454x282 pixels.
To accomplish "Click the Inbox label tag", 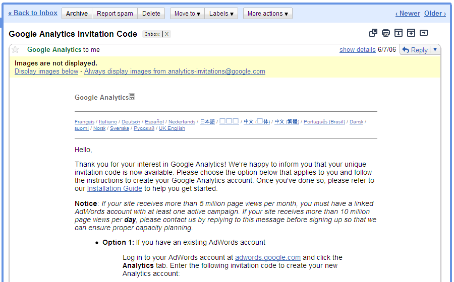I will coord(152,34).
